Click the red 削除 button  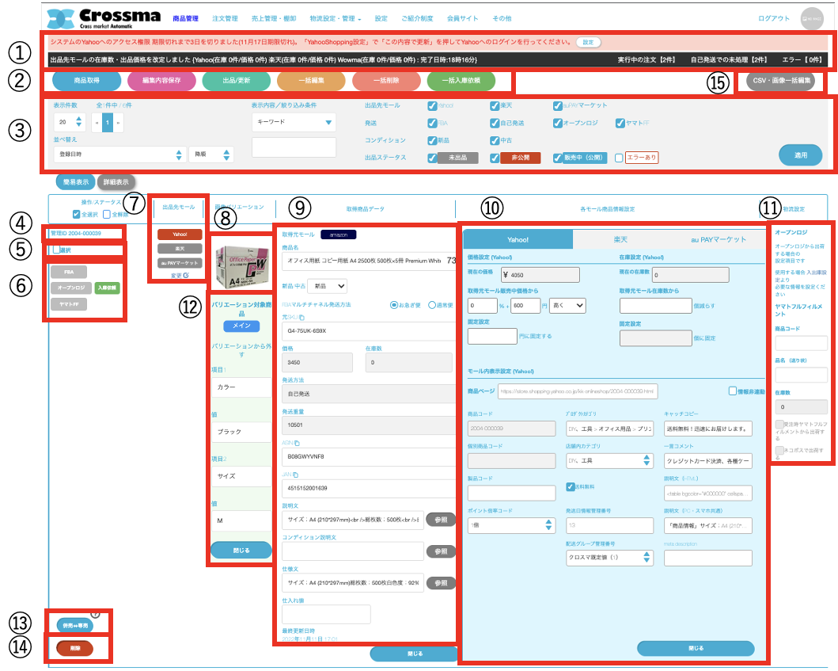(74, 648)
